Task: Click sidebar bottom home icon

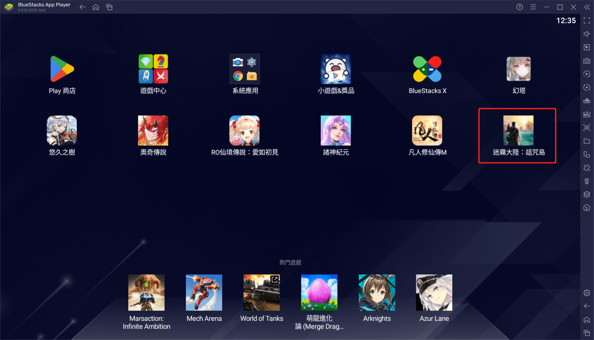Action: pyautogui.click(x=587, y=320)
